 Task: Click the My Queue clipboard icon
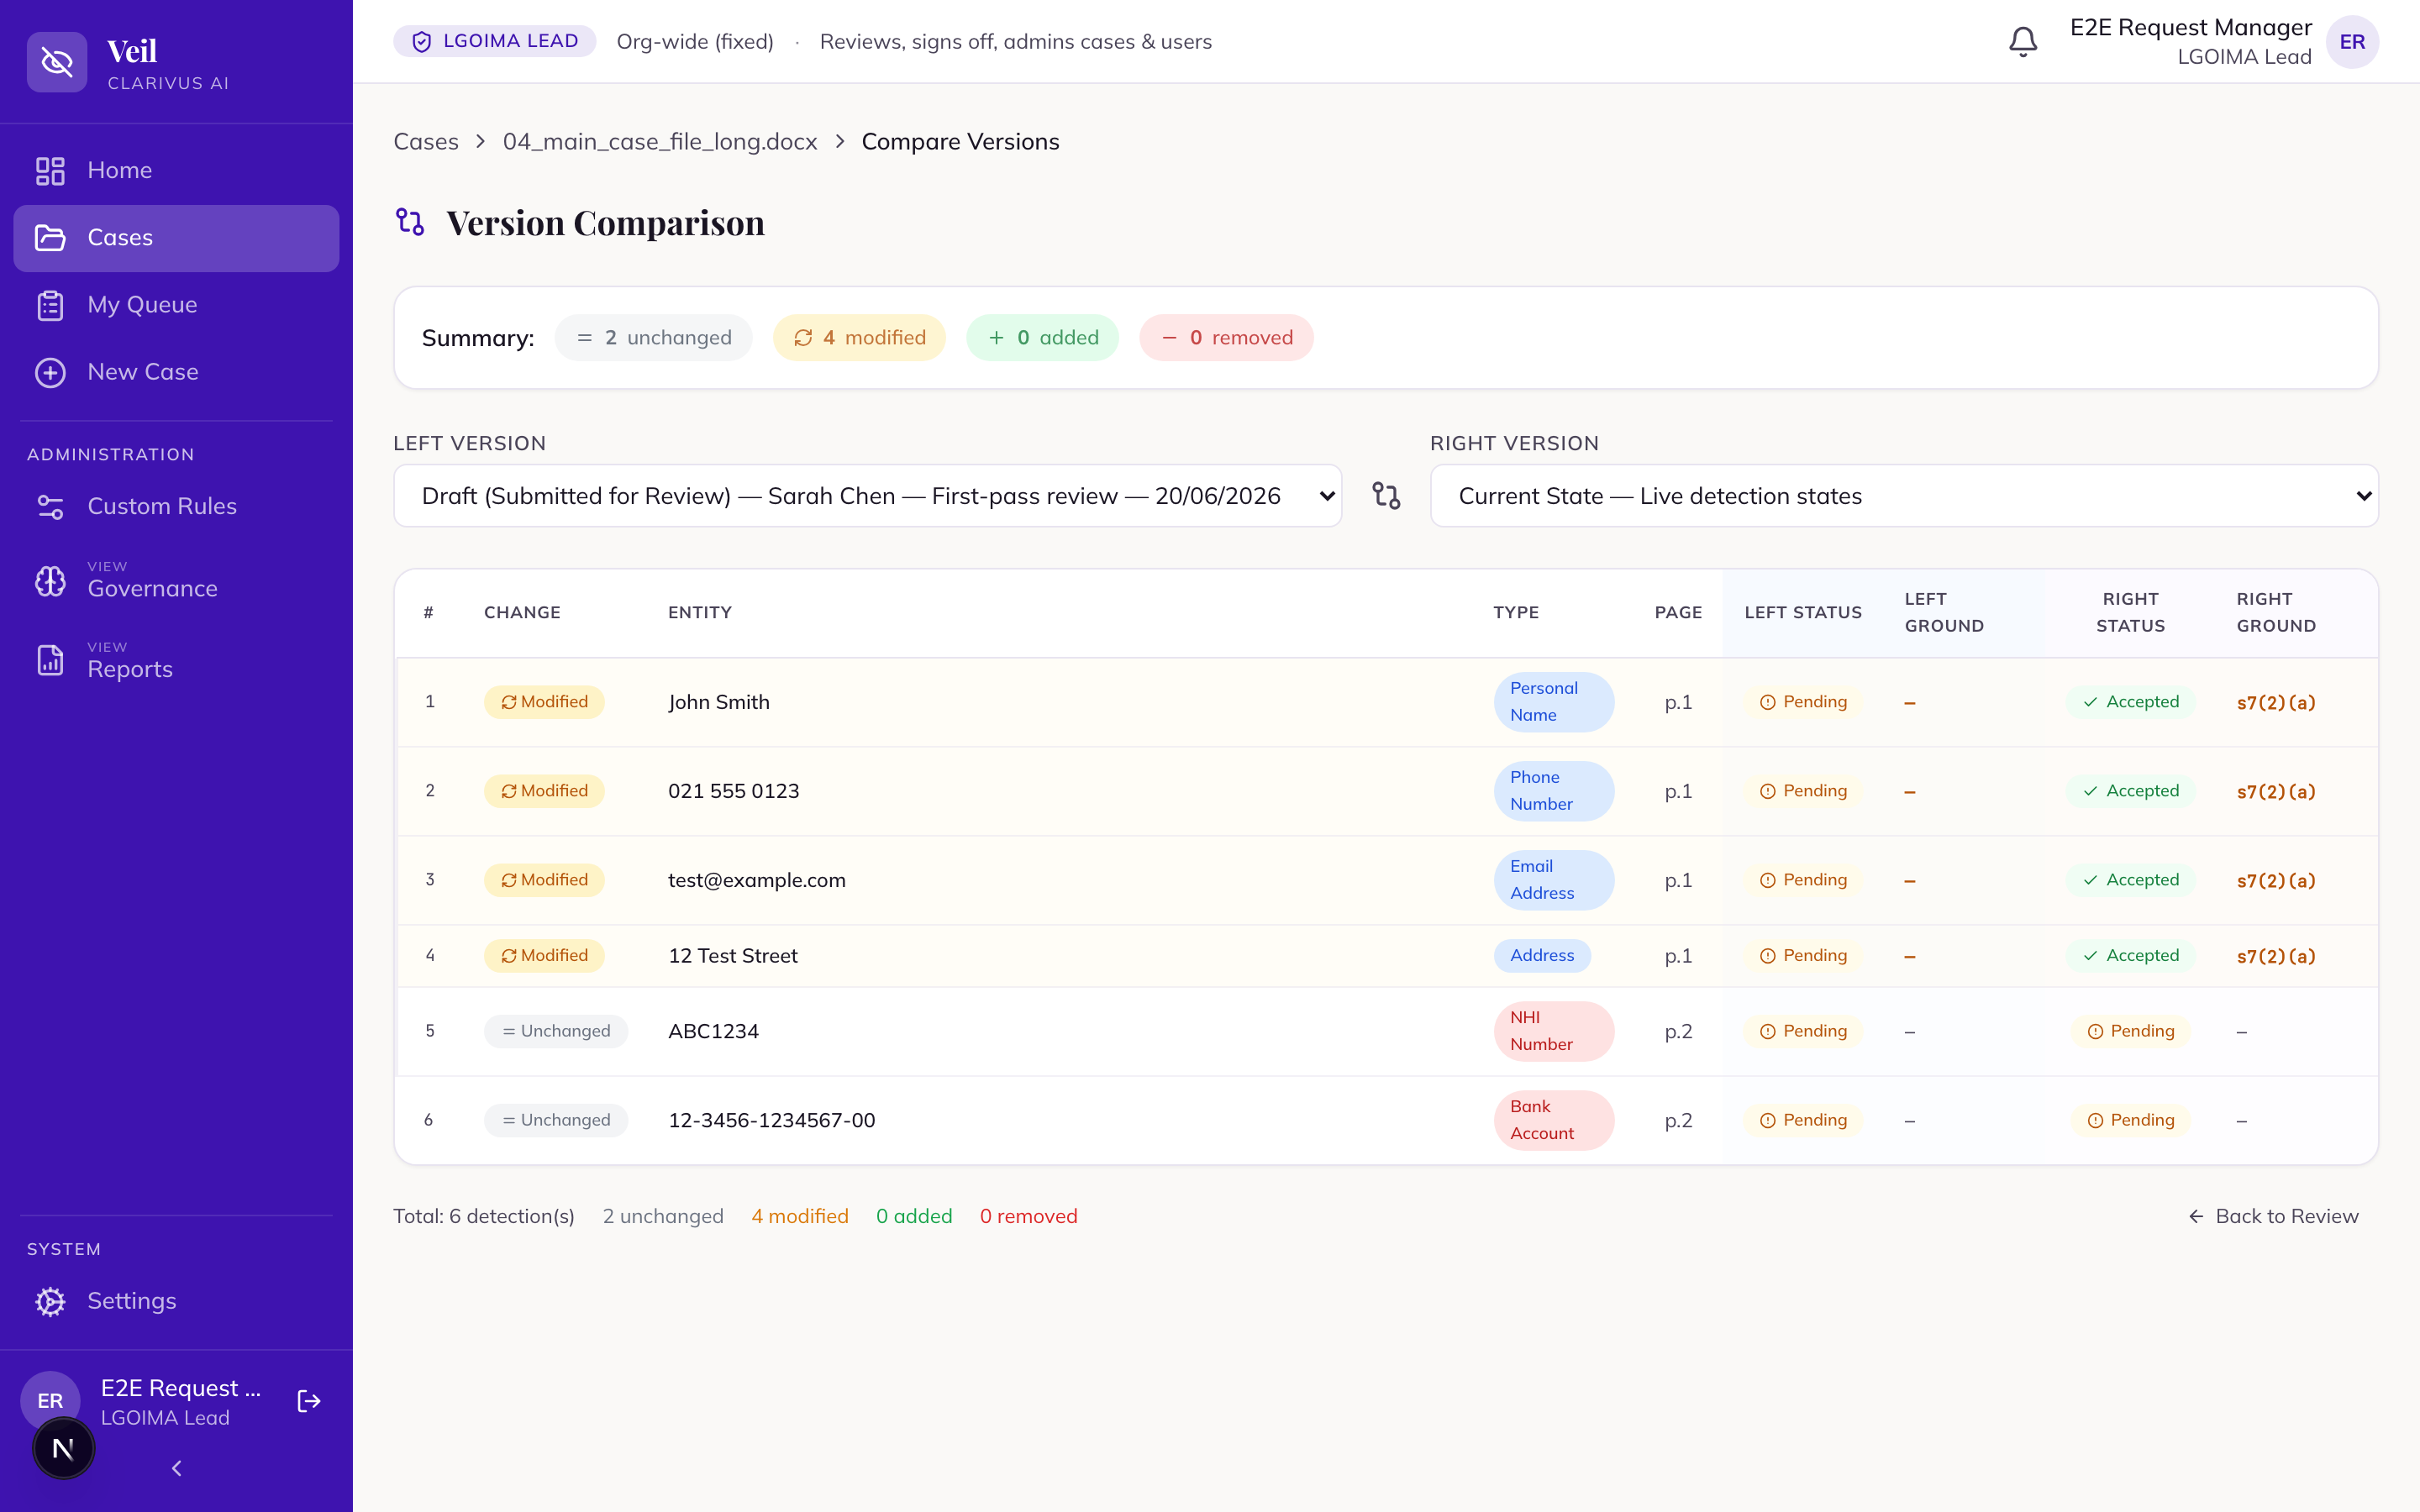click(50, 305)
